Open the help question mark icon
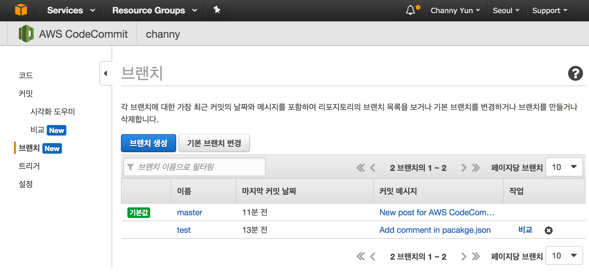Image resolution: width=589 pixels, height=274 pixels. (575, 73)
